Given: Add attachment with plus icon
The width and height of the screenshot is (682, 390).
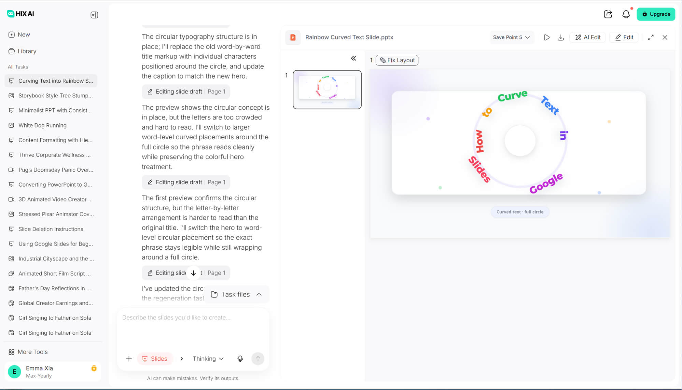Looking at the screenshot, I should pos(129,359).
